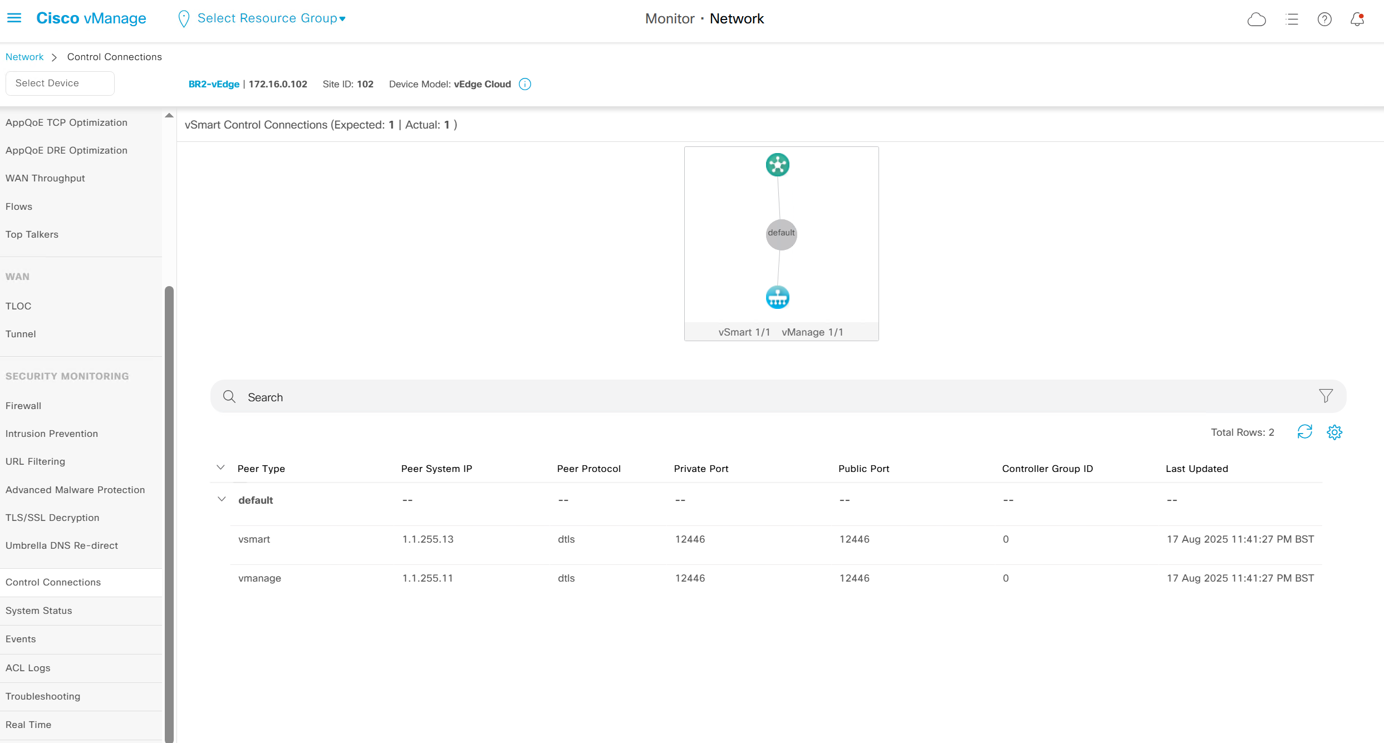
Task: Open the hamburger navigation menu
Action: [14, 18]
